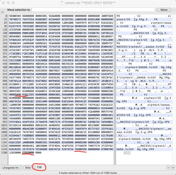Select hex bytes 504B0506 on line 1248
This screenshot has height=175, width=176.
point(81,149)
